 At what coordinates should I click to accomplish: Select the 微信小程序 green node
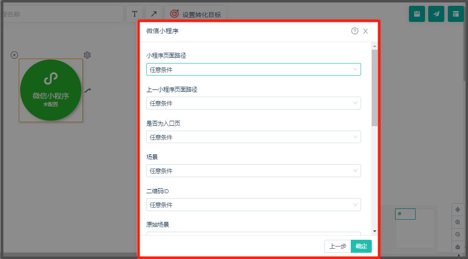point(51,90)
